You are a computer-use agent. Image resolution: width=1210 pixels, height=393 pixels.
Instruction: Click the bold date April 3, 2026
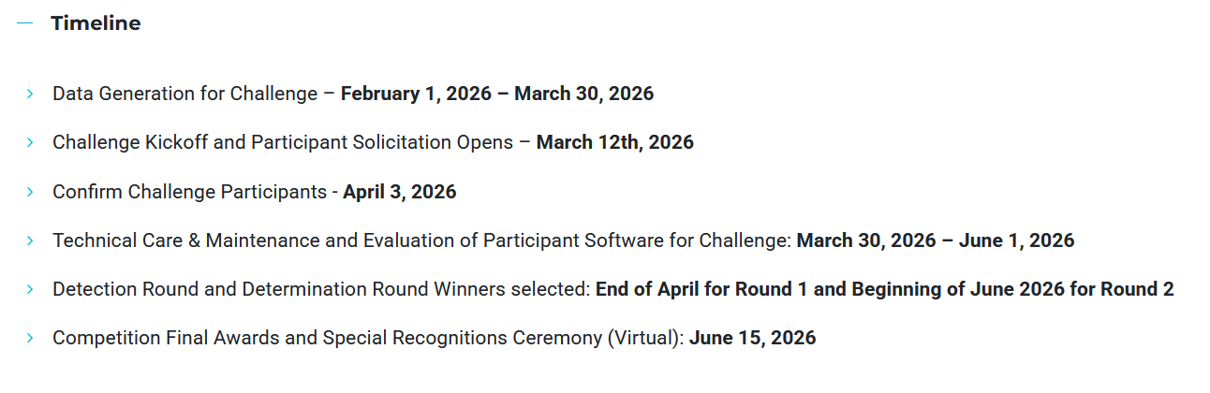399,192
